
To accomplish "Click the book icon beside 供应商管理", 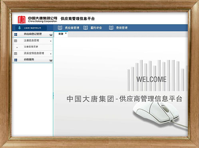I will (x=60, y=28).
